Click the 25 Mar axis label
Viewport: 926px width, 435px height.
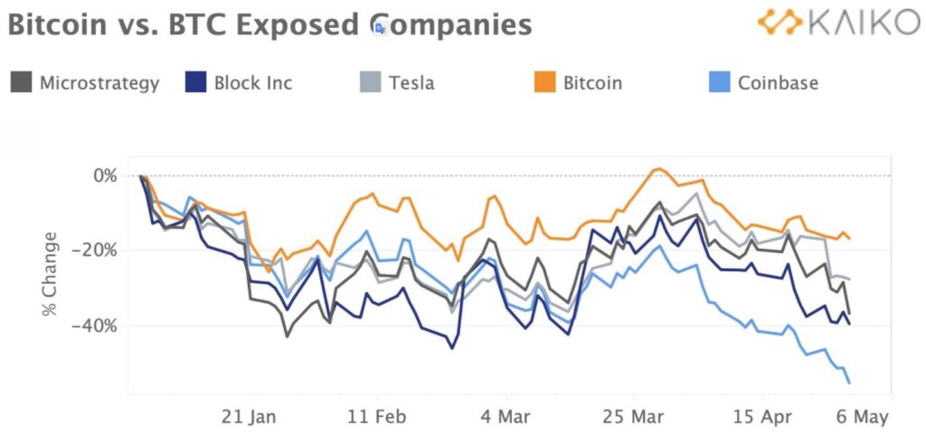click(x=634, y=416)
